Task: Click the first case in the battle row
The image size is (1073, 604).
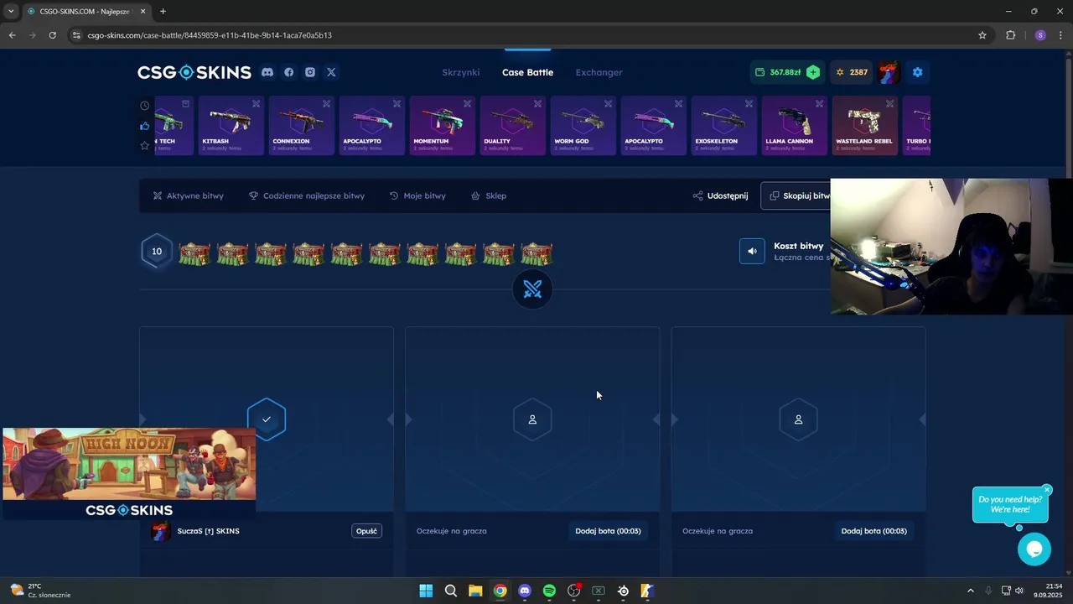Action: [194, 254]
